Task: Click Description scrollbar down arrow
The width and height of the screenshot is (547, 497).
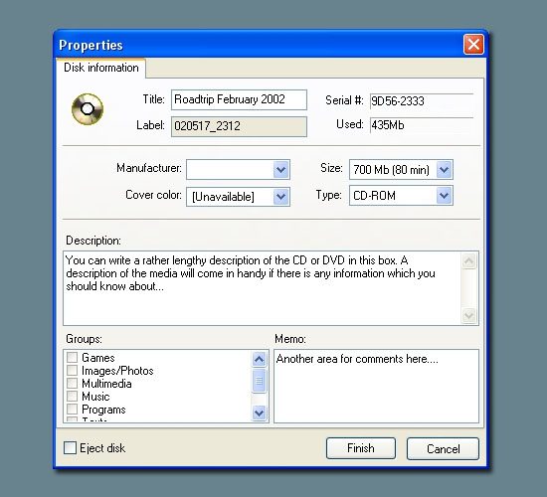Action: tap(468, 316)
